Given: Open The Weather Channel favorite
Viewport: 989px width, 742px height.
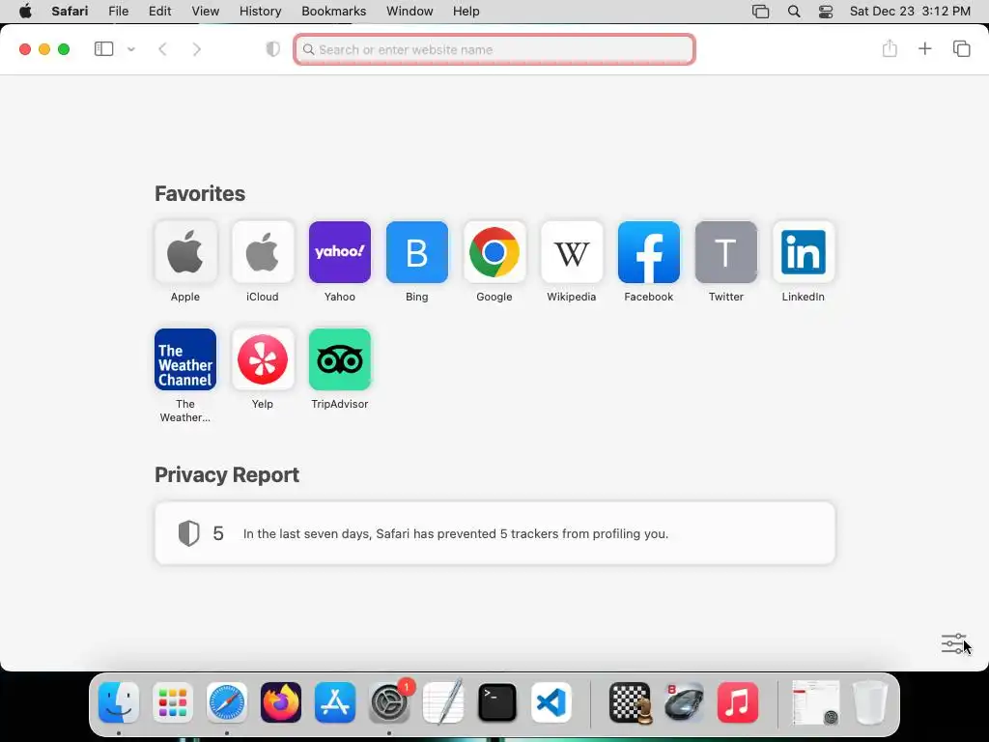Looking at the screenshot, I should pyautogui.click(x=184, y=359).
